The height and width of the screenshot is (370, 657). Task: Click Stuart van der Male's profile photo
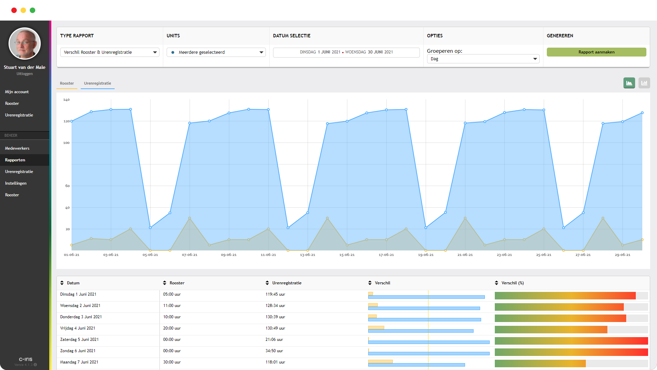[25, 44]
